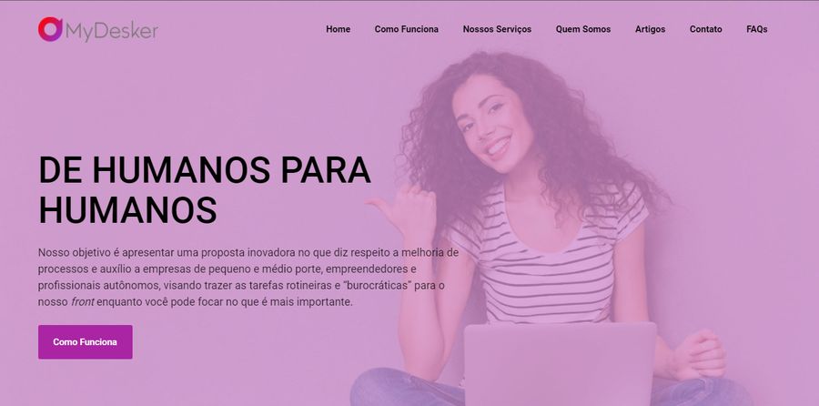Click the woman's thumbs-up hand

408,212
